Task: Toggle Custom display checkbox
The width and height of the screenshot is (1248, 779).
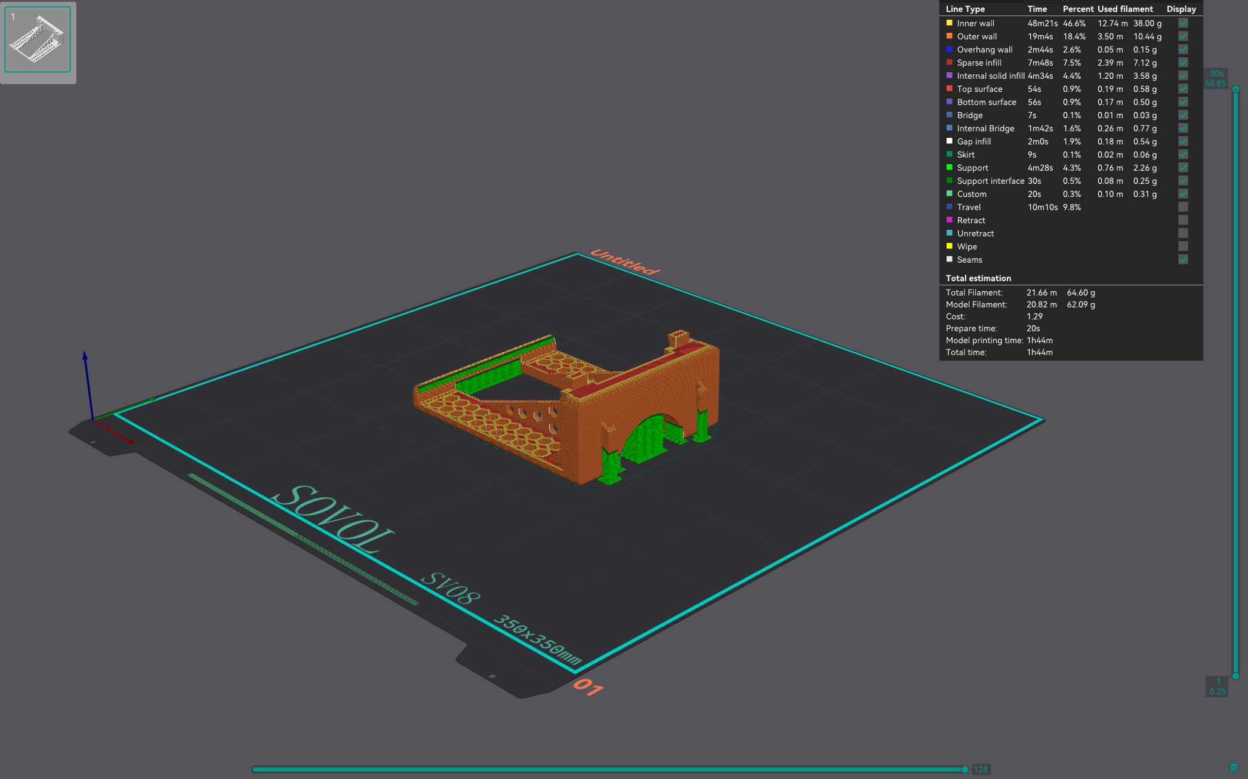Action: point(1183,194)
